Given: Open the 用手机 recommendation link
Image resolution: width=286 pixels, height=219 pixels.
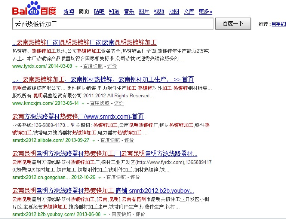Looking at the screenshot, I should click(279, 24).
